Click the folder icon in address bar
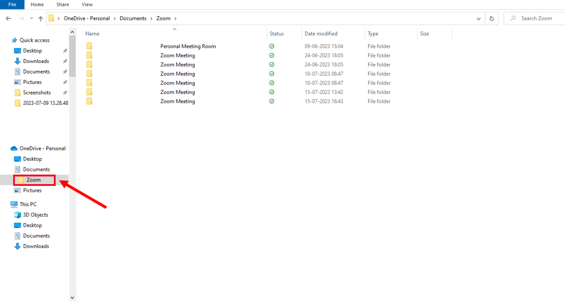 click(51, 18)
